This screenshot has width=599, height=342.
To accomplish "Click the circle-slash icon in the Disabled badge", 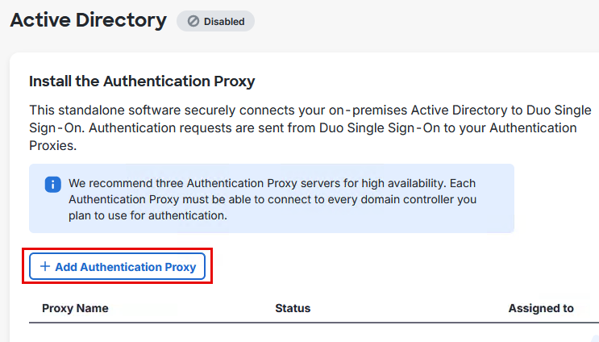I will click(193, 22).
